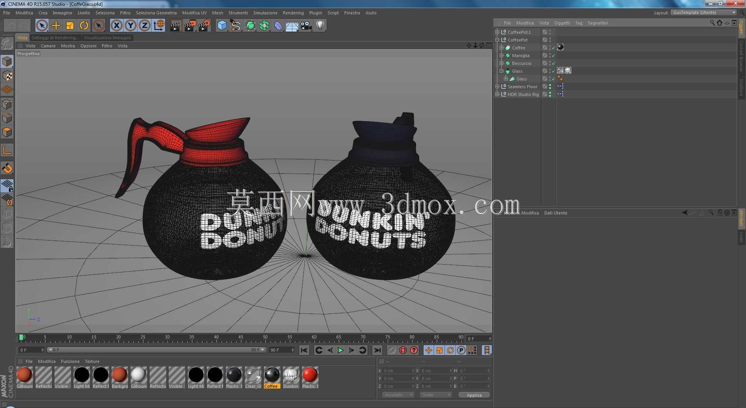Image resolution: width=746 pixels, height=408 pixels.
Task: Toggle Position keyframe recording
Action: 428,350
